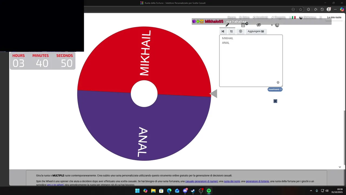Open Edge Settings and more menu
This screenshot has height=195, width=346.
click(x=335, y=9)
